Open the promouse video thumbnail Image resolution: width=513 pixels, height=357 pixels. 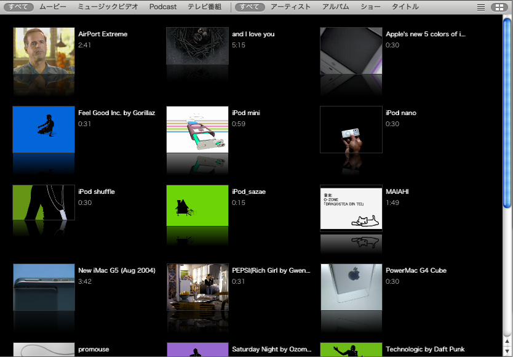(44, 350)
